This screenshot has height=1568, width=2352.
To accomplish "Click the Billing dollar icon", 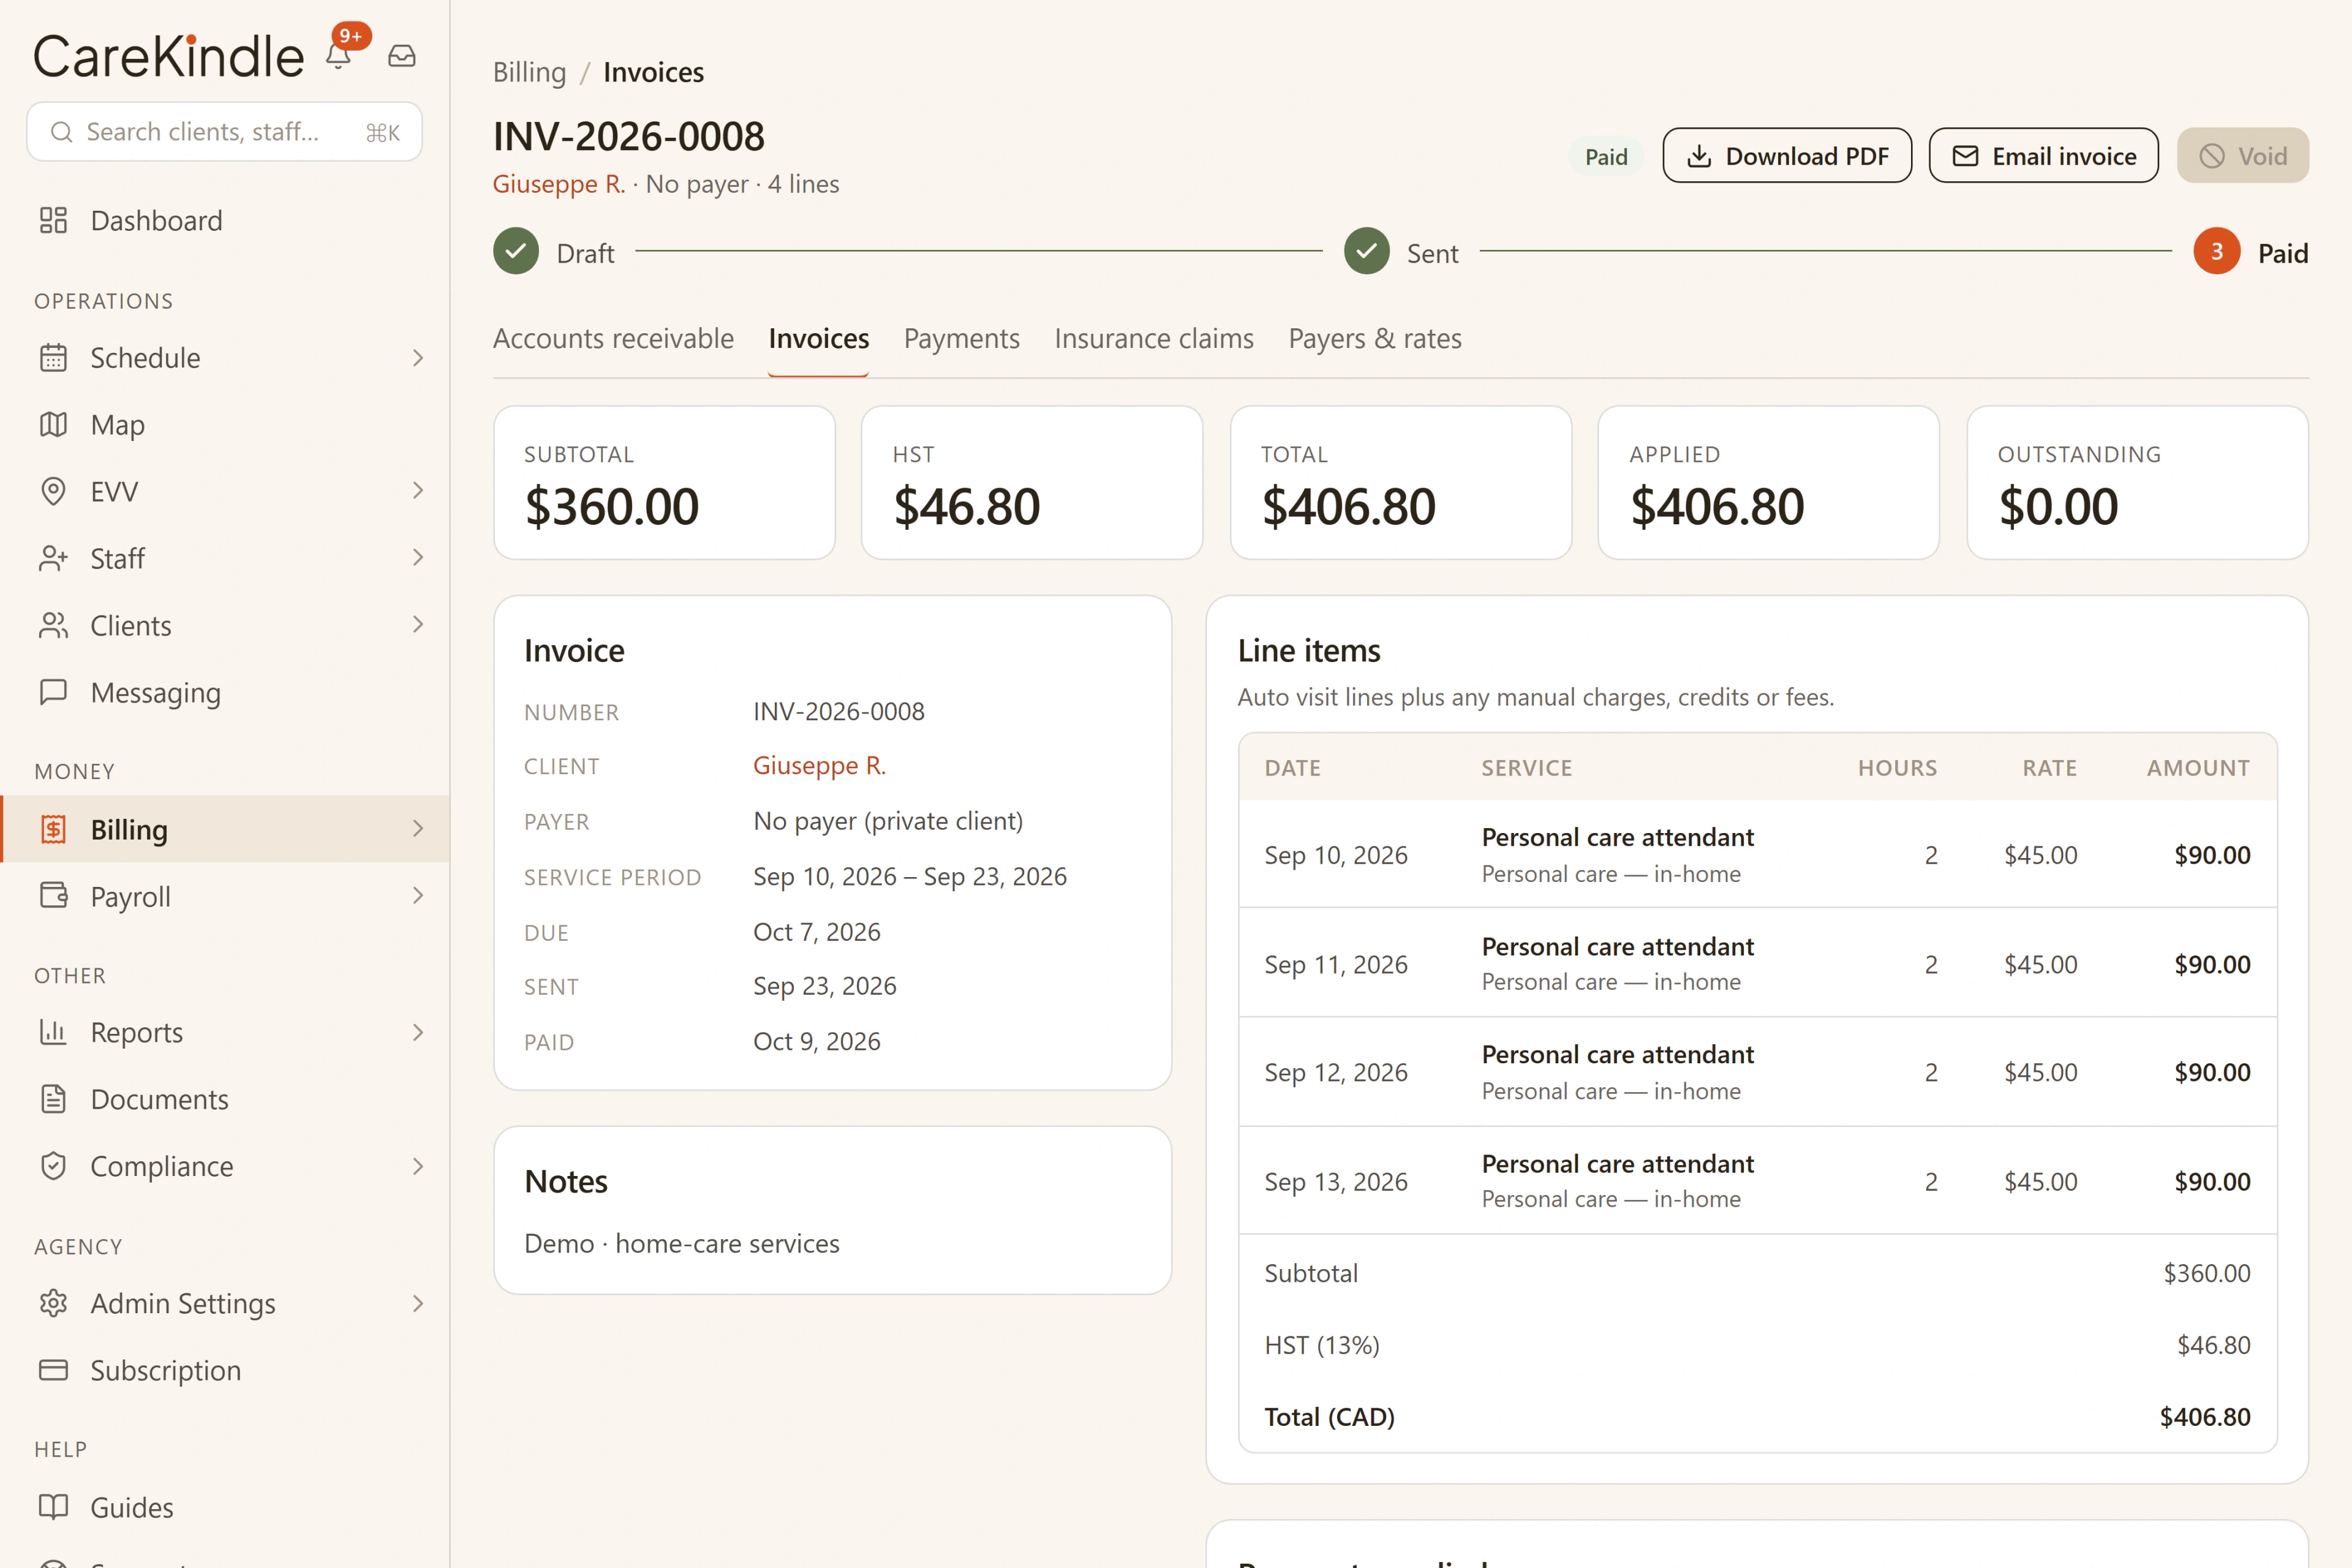I will [x=53, y=829].
